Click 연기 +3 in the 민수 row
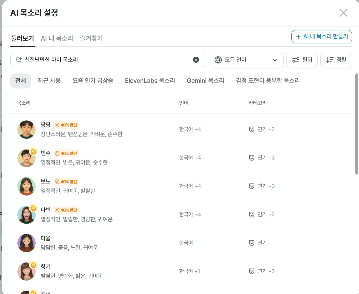The height and width of the screenshot is (294, 359). 266,158
